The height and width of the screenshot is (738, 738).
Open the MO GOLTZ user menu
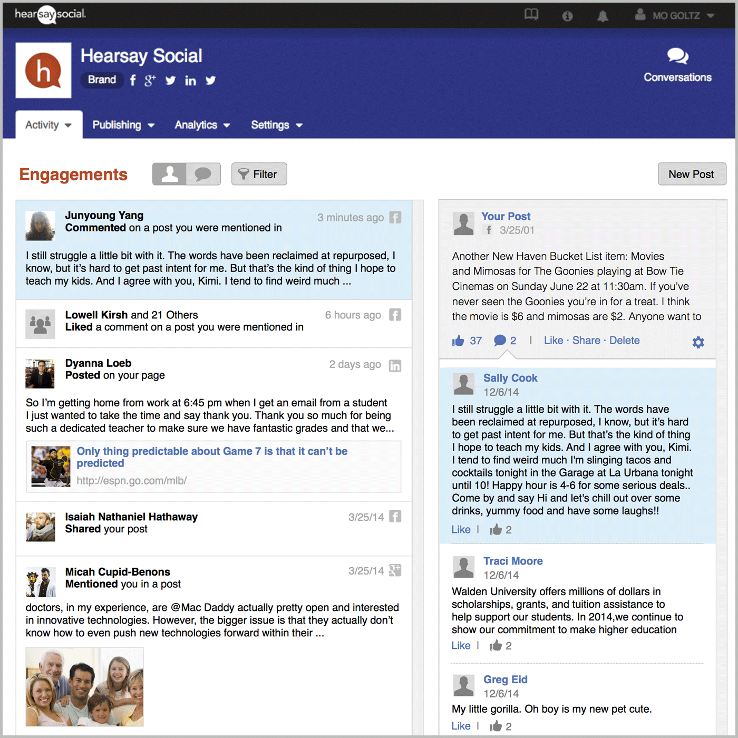pos(674,15)
